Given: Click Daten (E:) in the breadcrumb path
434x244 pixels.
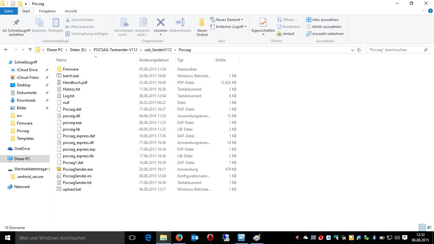Looking at the screenshot, I should pos(78,50).
